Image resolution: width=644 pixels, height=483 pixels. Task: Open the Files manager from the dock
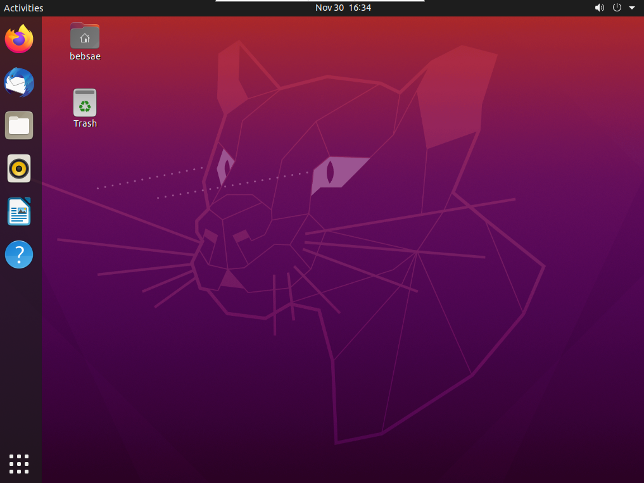19,125
